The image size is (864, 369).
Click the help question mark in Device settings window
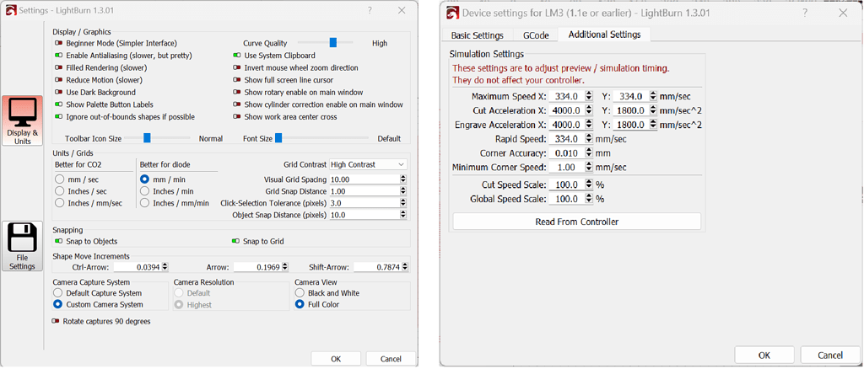[x=805, y=12]
